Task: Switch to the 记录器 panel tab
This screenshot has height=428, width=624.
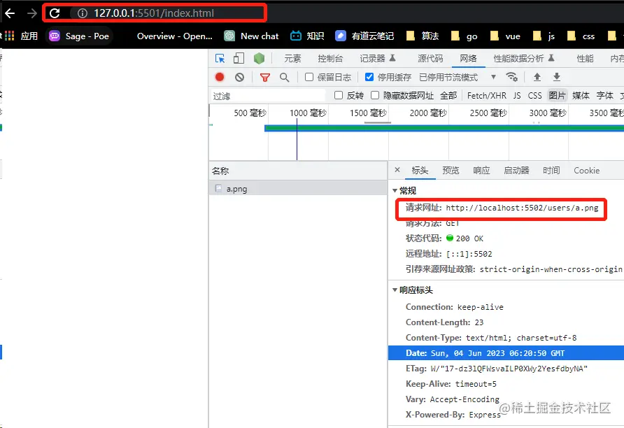Action: [378, 59]
